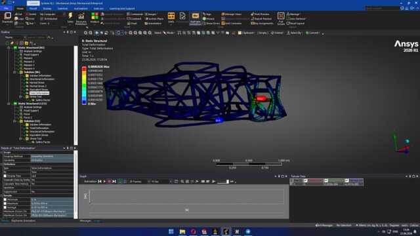The image size is (420, 236).
Task: Toggle the blue Average column checkbox in Tabular Data
Action: pyautogui.click(x=346, y=181)
